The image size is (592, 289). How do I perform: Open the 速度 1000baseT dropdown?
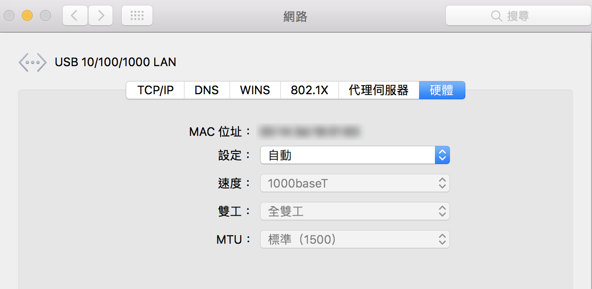[x=355, y=183]
